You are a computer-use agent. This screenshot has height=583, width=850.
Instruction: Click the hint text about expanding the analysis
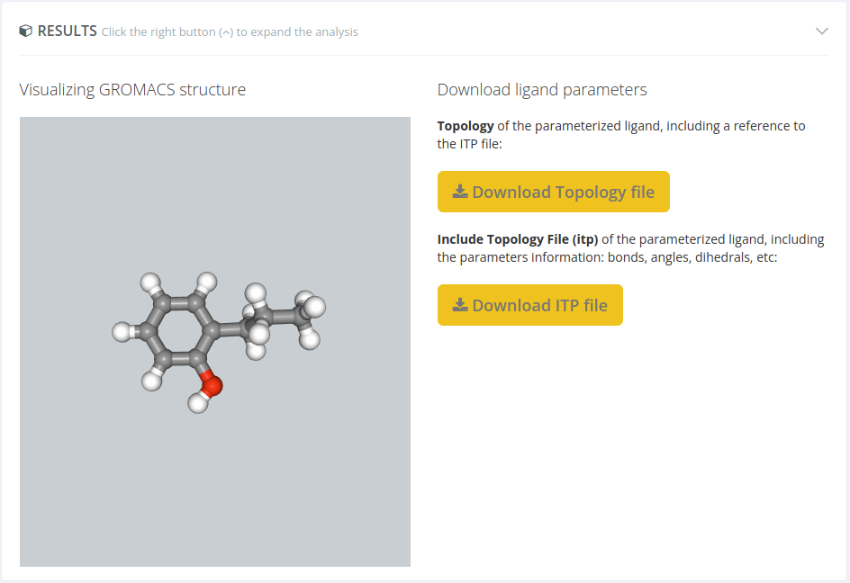coord(230,32)
